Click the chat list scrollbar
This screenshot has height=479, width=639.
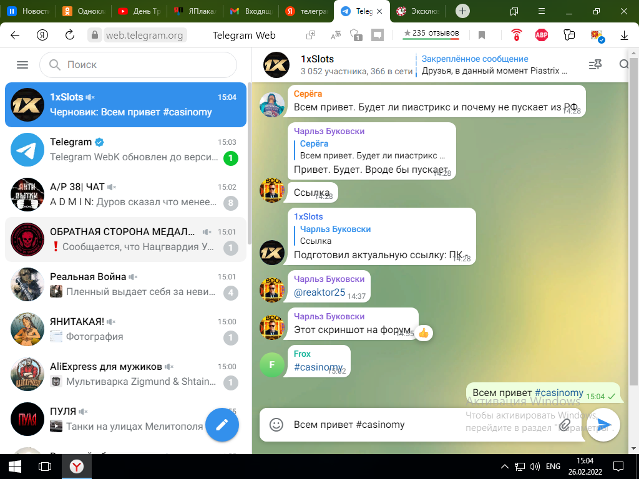pyautogui.click(x=250, y=162)
